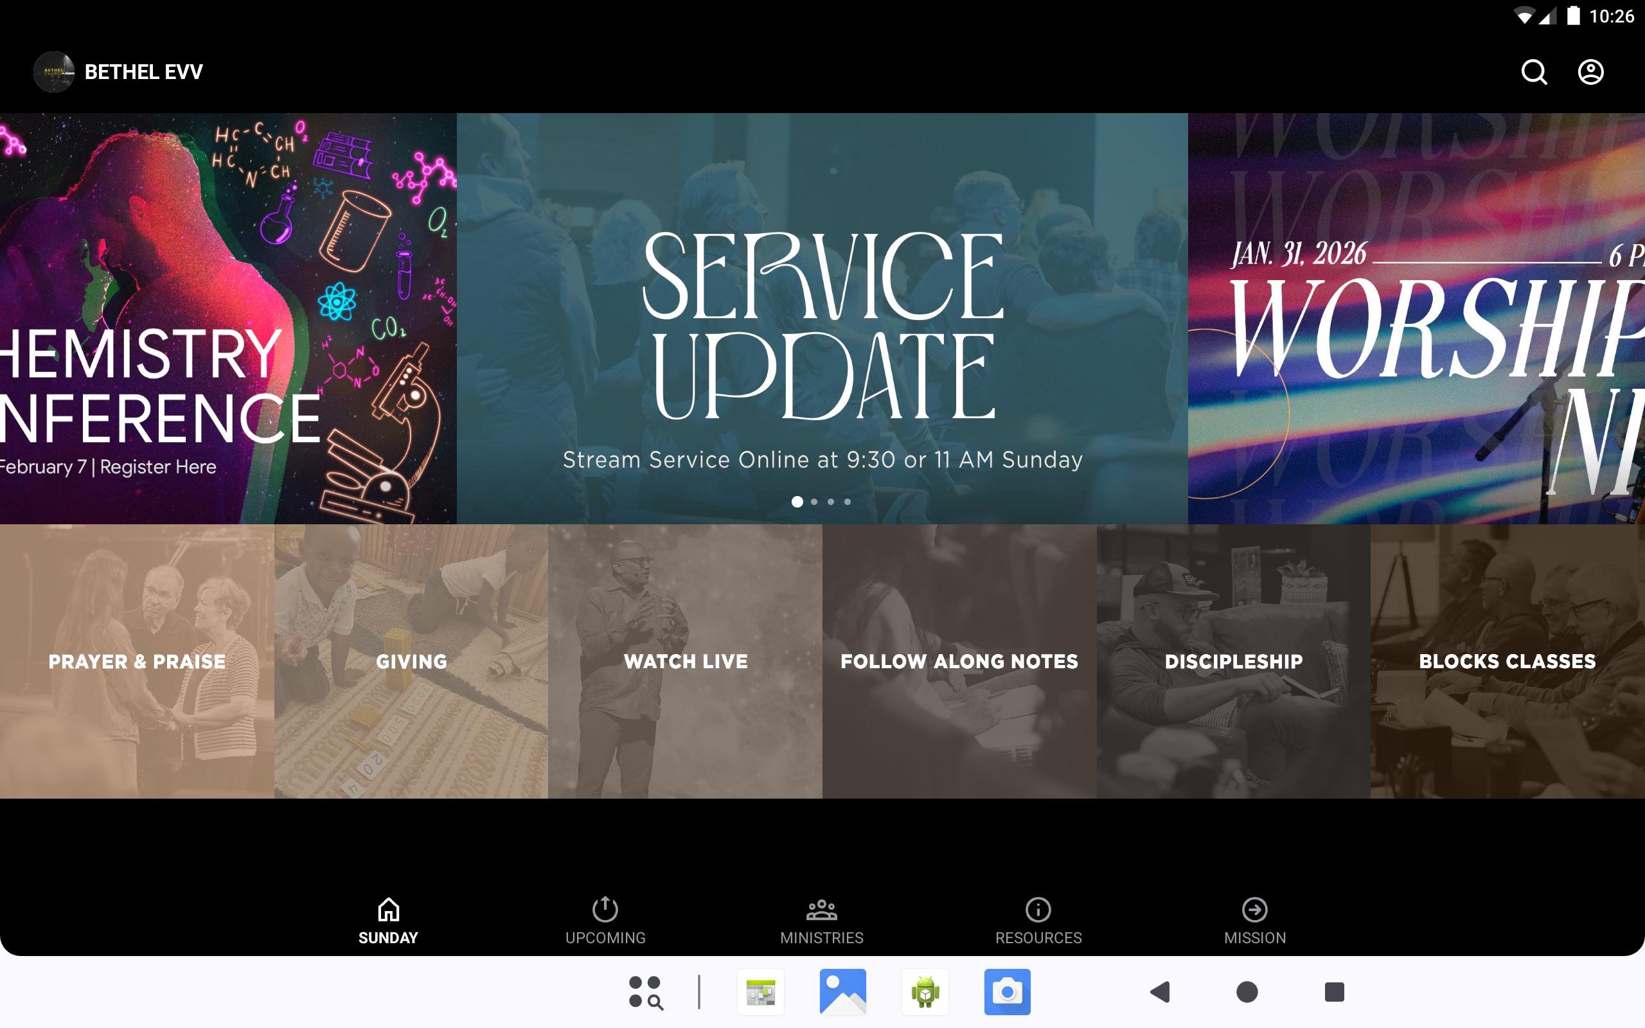
Task: Open the user profile account icon
Action: [1590, 71]
